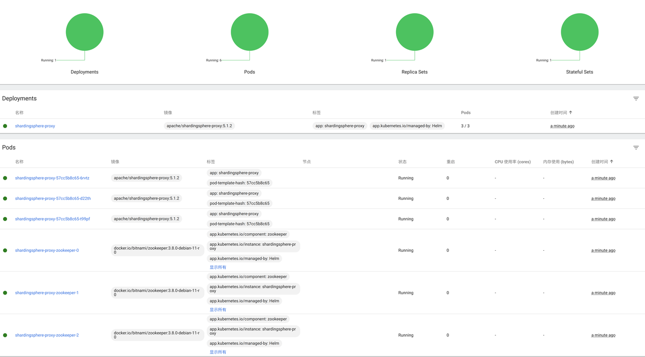This screenshot has width=645, height=357.
Task: Click the 'apache/shardingsphere-proxy:5.1.2' image chip
Action: tap(198, 126)
